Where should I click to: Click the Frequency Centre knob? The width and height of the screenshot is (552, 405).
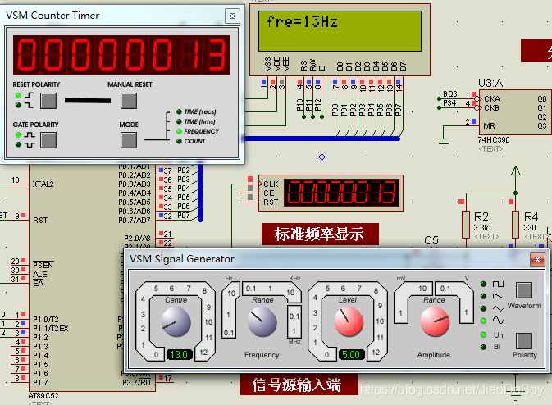176,325
